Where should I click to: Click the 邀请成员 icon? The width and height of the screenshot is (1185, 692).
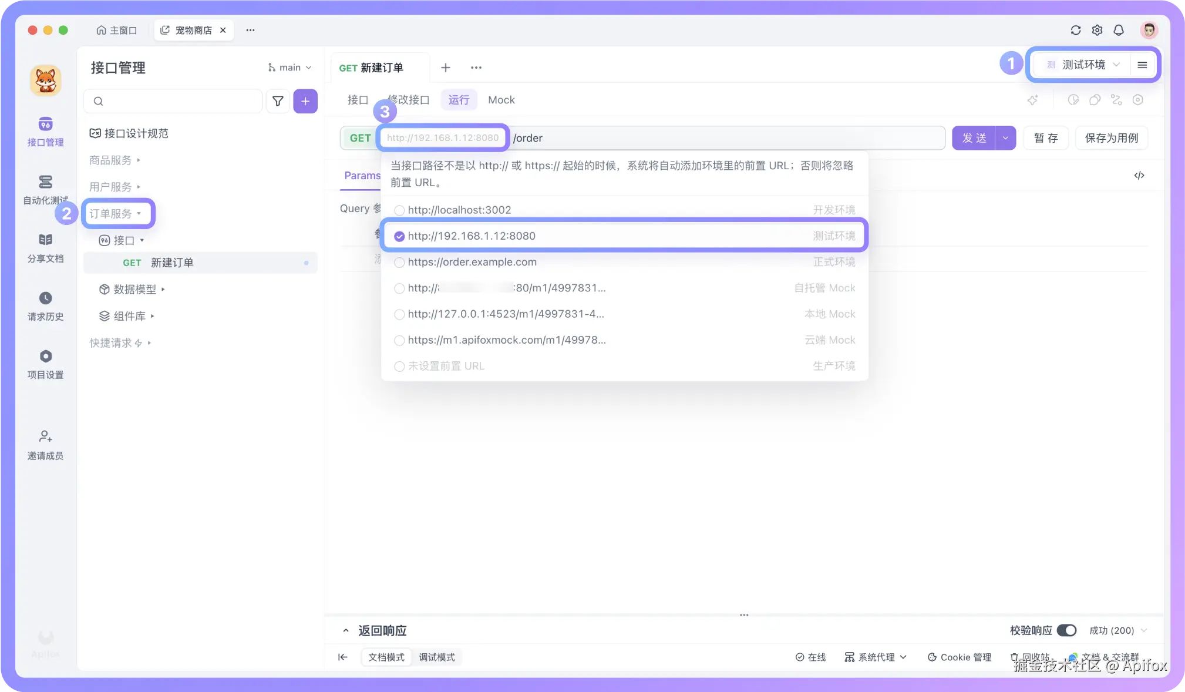coord(45,436)
